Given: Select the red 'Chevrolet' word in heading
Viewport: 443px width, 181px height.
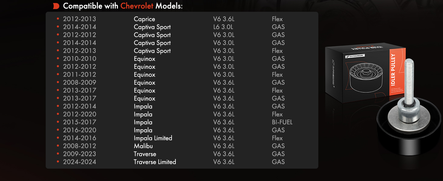Looking at the screenshot, I should (x=137, y=6).
